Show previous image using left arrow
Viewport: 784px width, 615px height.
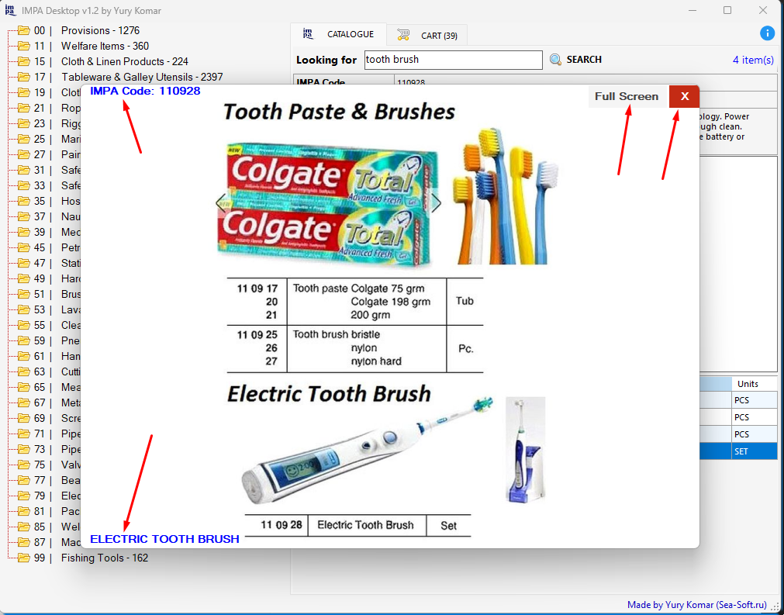click(220, 203)
